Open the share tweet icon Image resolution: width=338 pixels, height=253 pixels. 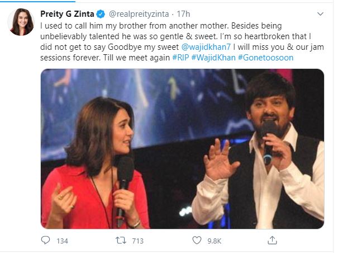(x=272, y=240)
